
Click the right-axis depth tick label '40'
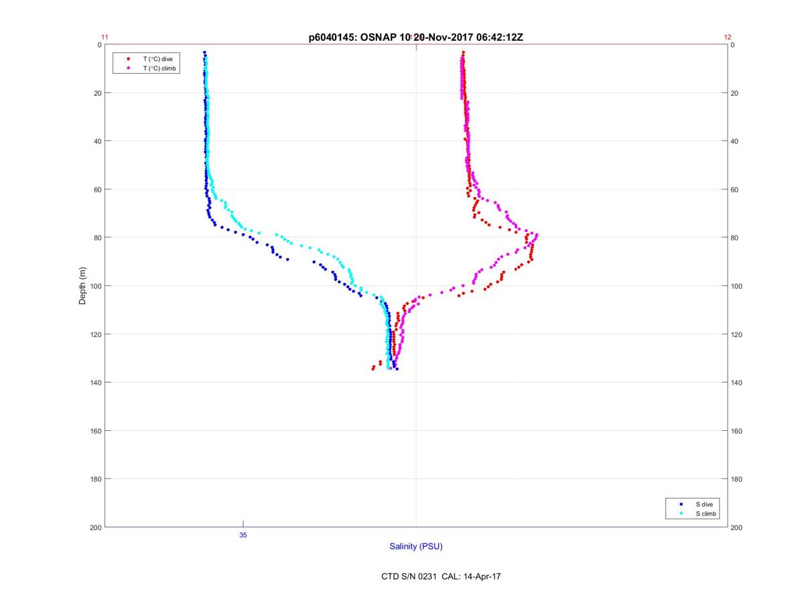(x=735, y=141)
